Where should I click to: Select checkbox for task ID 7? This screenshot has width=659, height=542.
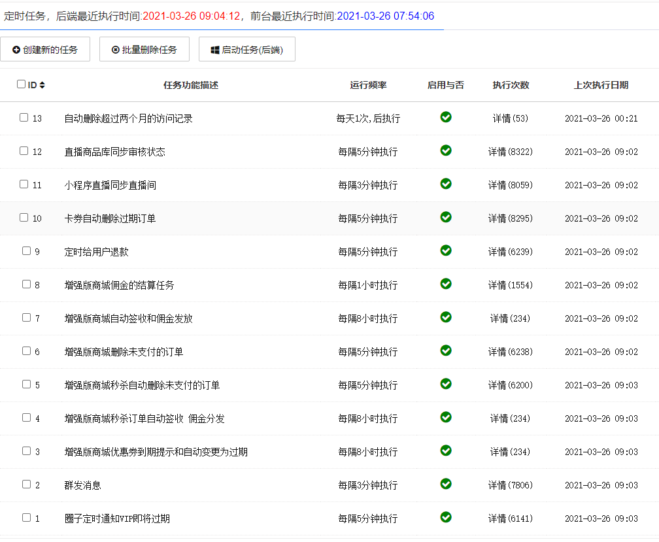pyautogui.click(x=27, y=318)
